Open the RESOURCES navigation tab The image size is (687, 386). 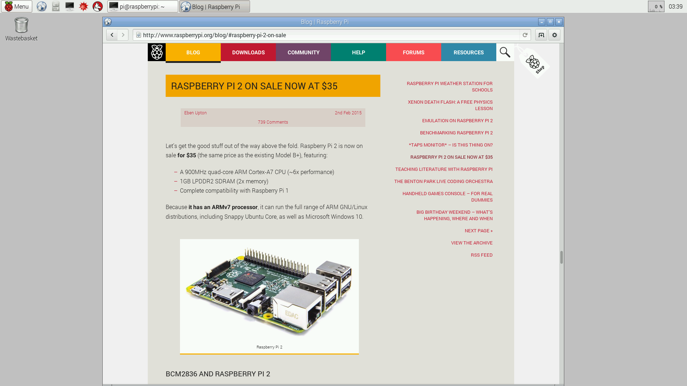pyautogui.click(x=469, y=53)
